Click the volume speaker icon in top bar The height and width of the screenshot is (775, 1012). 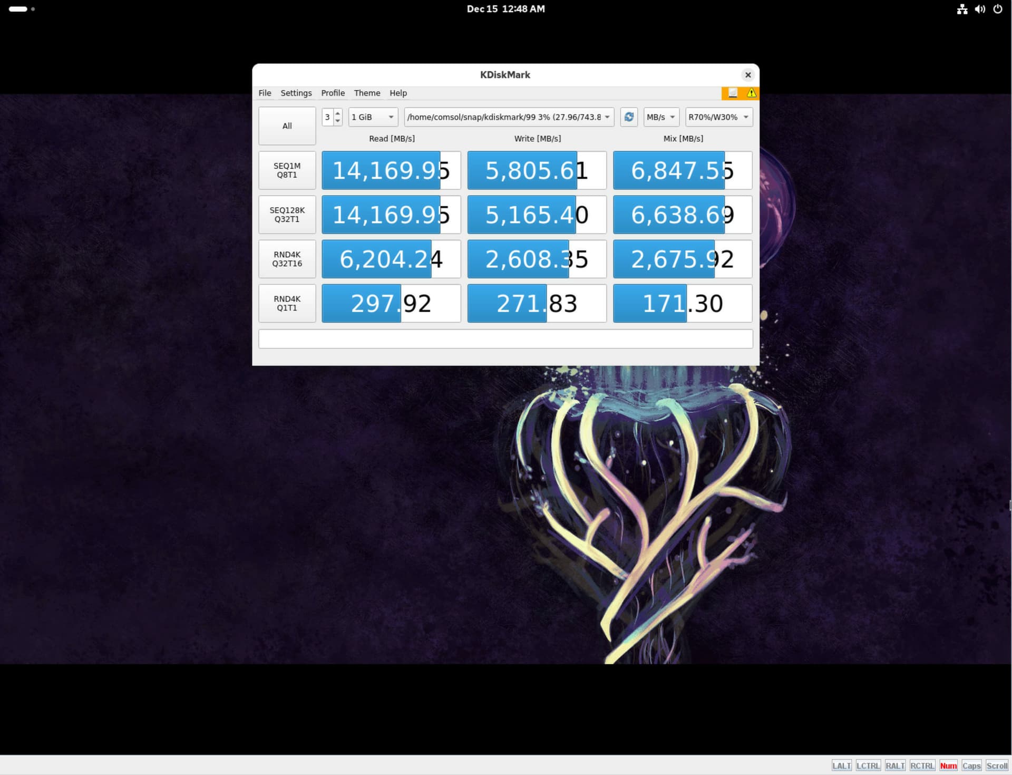point(980,9)
